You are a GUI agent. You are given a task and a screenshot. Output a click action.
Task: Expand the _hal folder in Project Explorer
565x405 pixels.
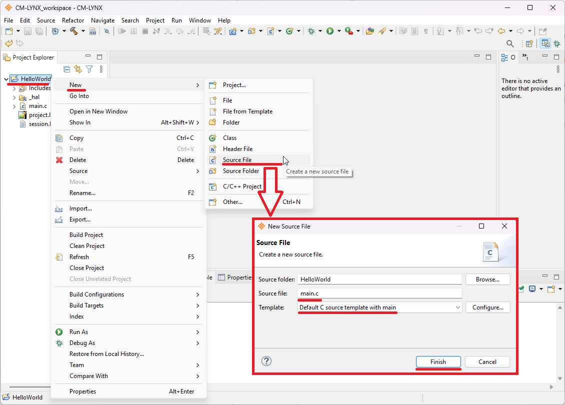(14, 97)
